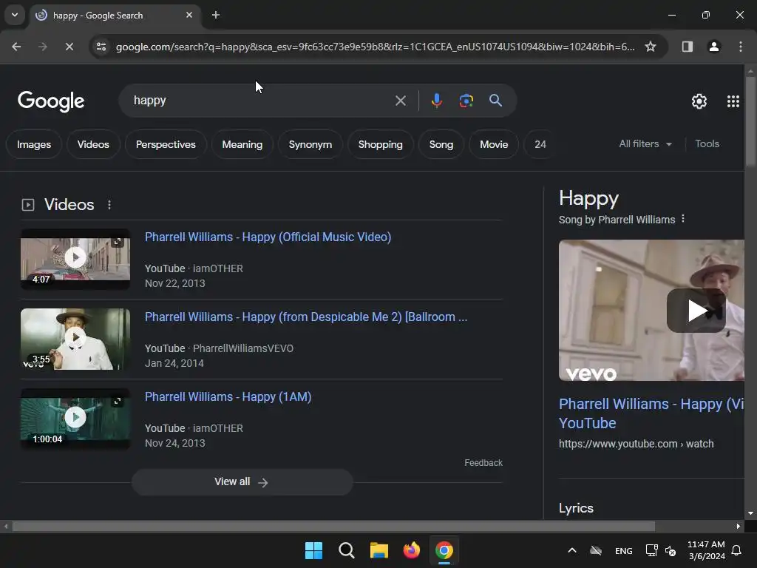Viewport: 757px width, 568px height.
Task: Open network status icon in system tray
Action: [651, 550]
